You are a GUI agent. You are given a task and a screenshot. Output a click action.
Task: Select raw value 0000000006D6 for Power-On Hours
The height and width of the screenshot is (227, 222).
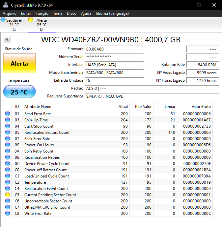coord(197,145)
